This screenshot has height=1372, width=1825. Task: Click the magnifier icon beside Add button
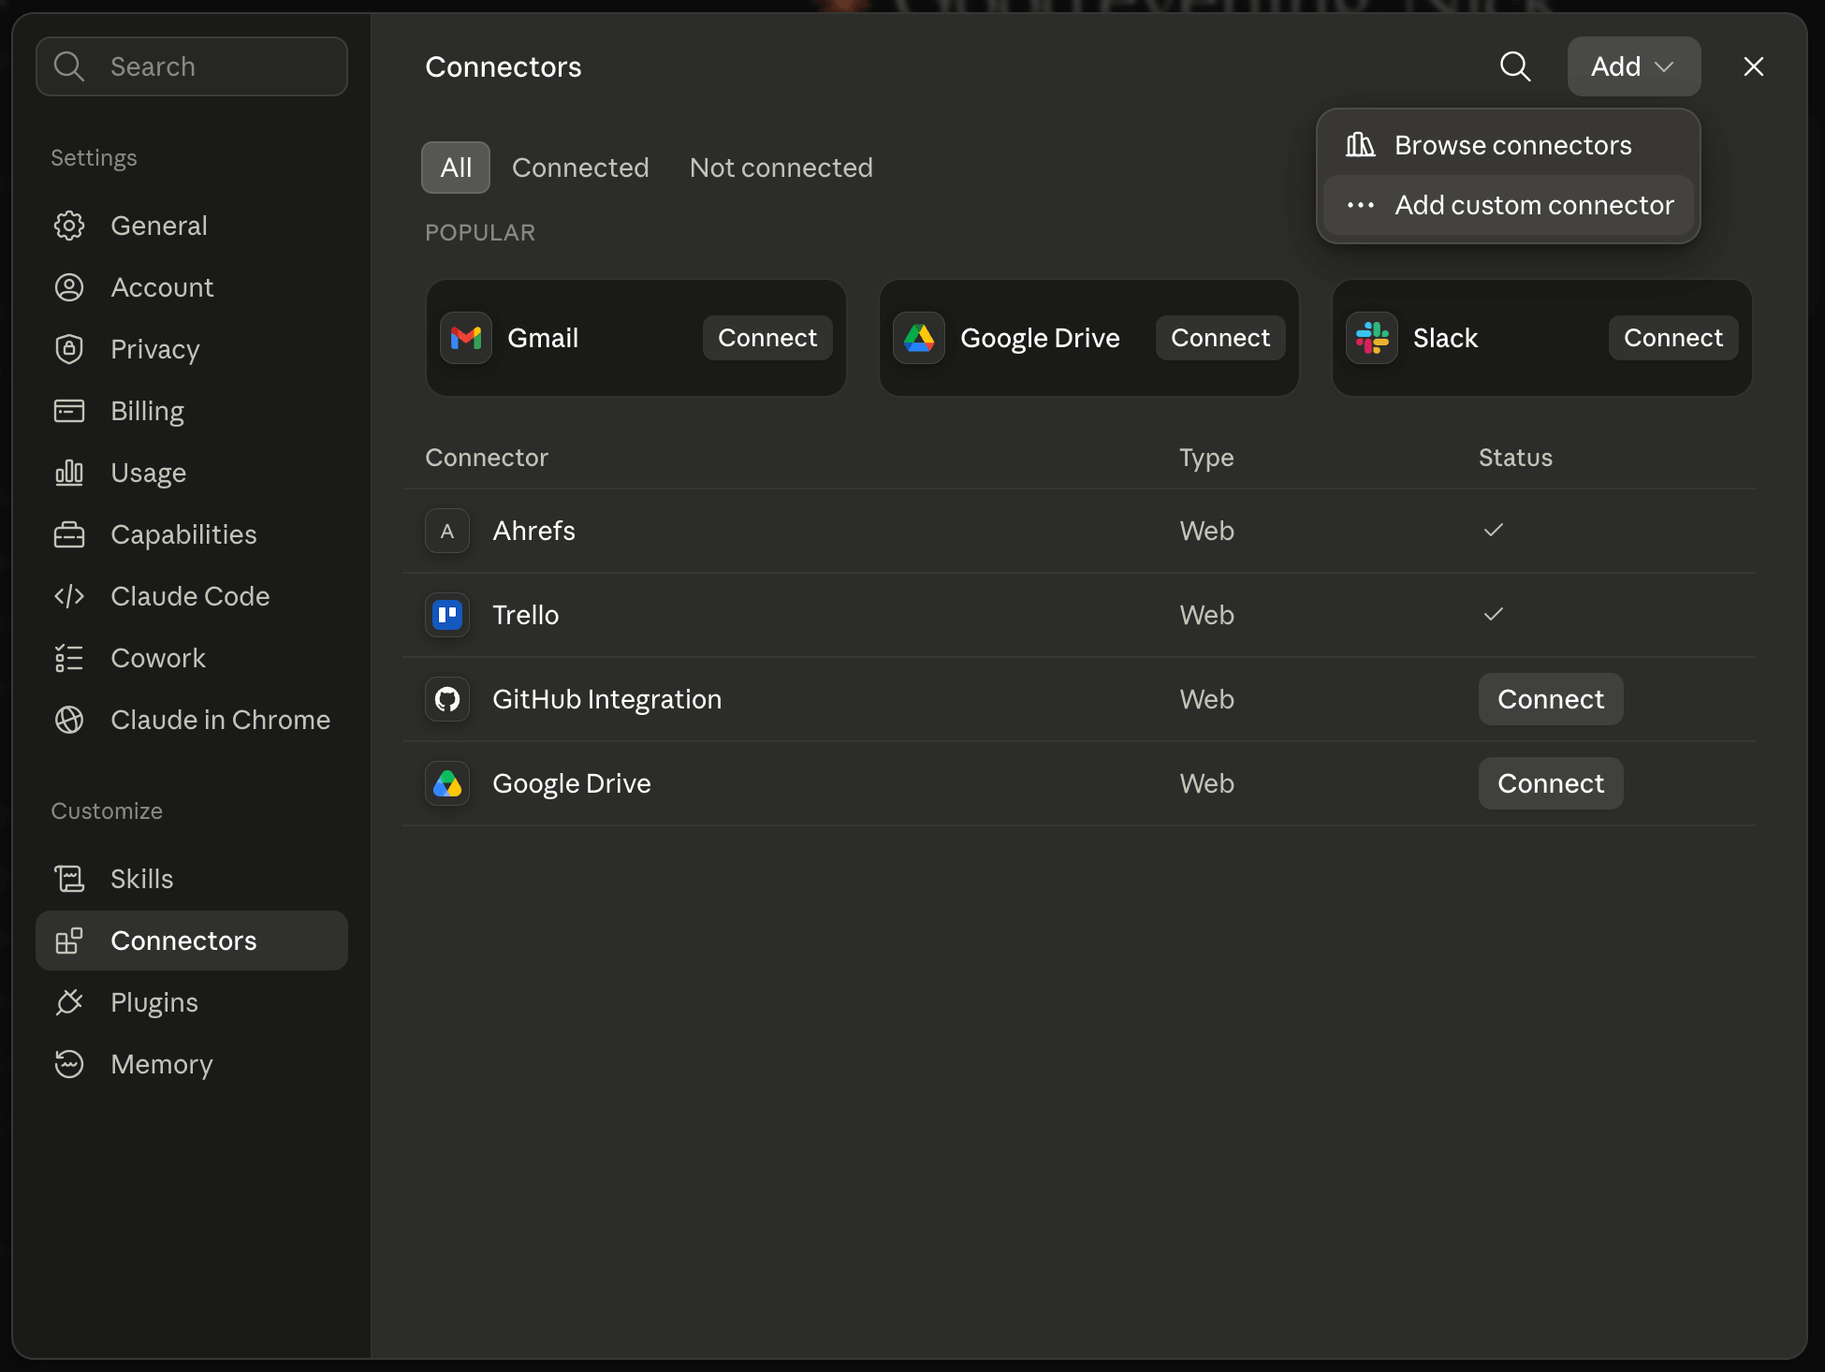(1515, 66)
